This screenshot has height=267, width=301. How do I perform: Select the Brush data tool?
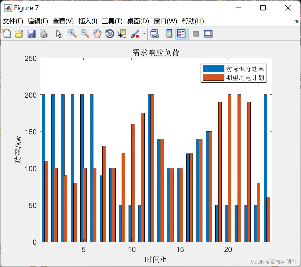click(x=135, y=34)
